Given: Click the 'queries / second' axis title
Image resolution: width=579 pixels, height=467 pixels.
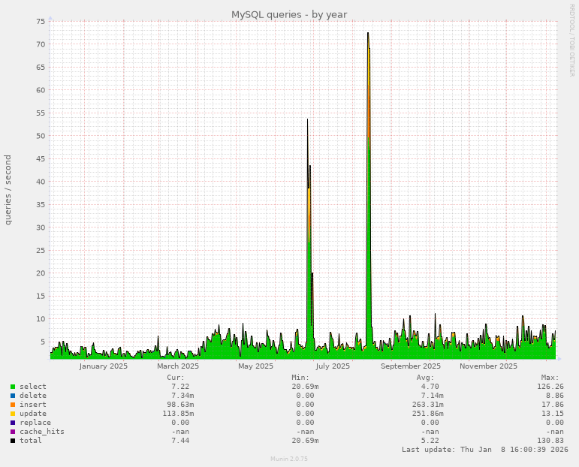Looking at the screenshot, I should (x=8, y=190).
